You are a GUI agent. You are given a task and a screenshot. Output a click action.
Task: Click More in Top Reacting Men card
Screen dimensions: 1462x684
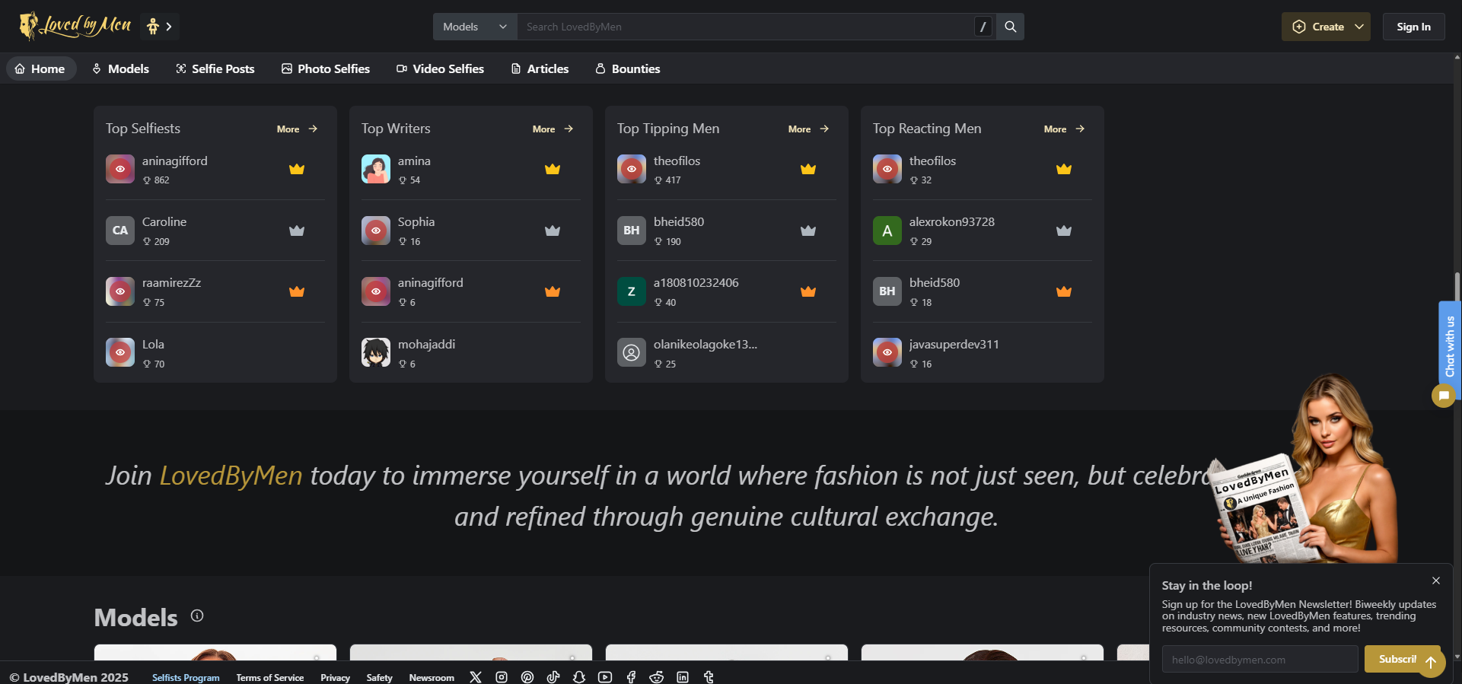point(1064,129)
